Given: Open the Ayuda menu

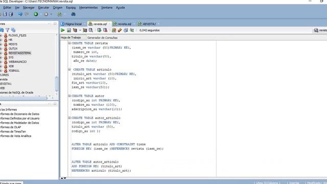Looking at the screenshot, I should pyautogui.click(x=121, y=8).
